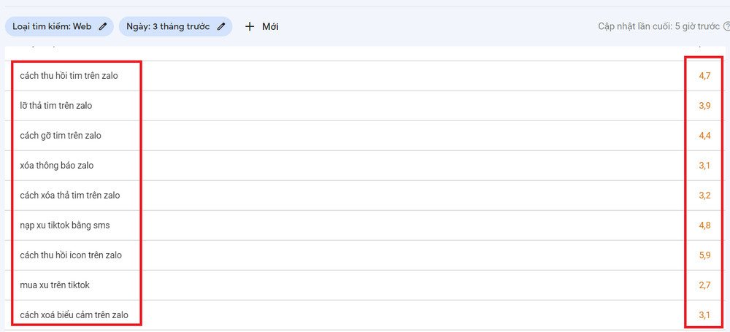Add a new filter with Mới button

click(261, 27)
